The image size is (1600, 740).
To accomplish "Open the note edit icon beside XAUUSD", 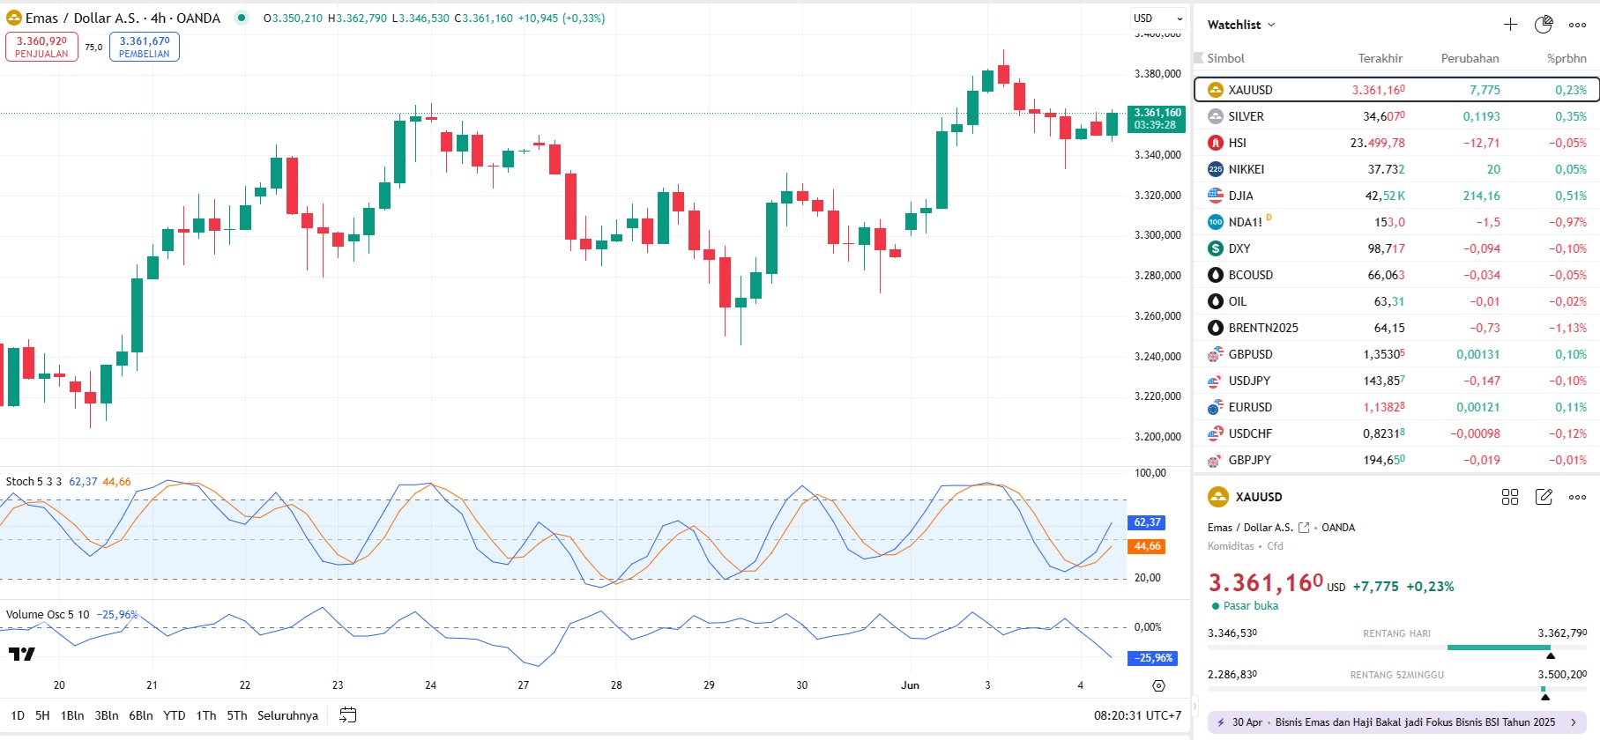I will click(x=1544, y=497).
